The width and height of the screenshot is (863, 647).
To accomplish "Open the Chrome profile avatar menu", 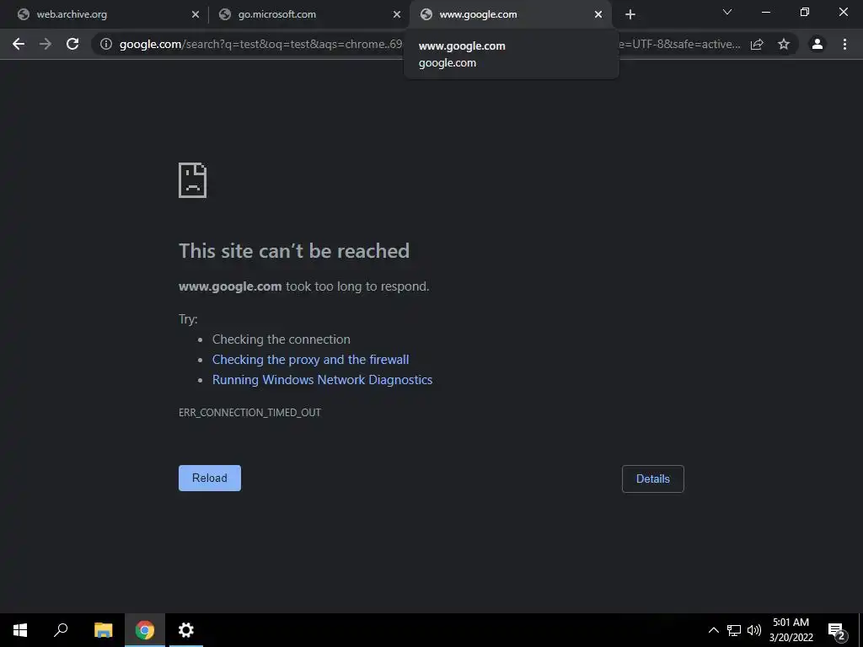I will [817, 44].
